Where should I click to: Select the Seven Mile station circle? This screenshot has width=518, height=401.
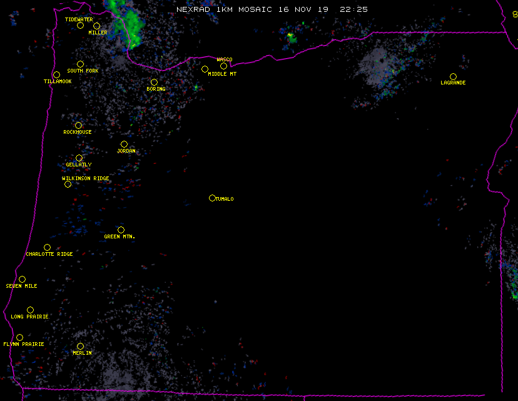(x=22, y=280)
